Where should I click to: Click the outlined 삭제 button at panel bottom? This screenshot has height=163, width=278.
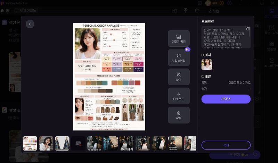pos(226,145)
